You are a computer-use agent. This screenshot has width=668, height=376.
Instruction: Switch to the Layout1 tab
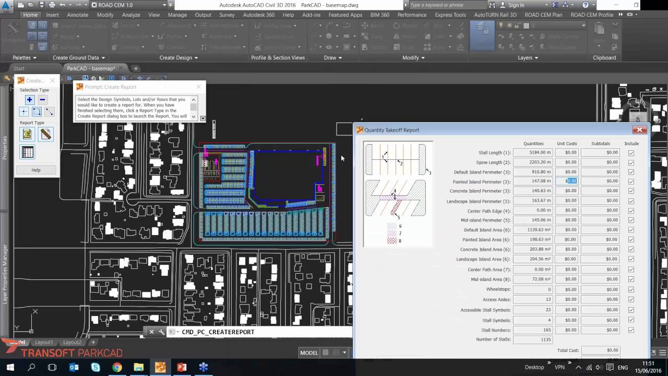click(x=44, y=342)
